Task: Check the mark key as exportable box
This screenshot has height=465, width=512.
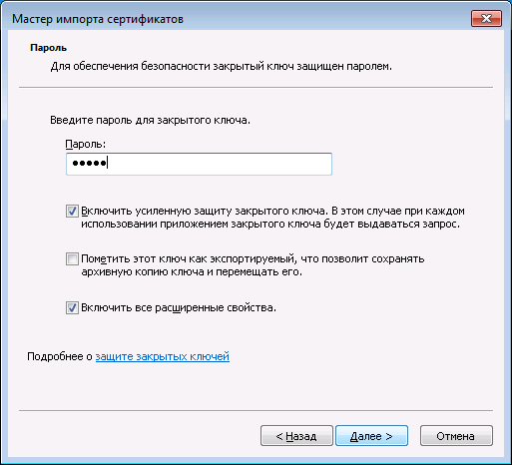Action: tap(72, 258)
